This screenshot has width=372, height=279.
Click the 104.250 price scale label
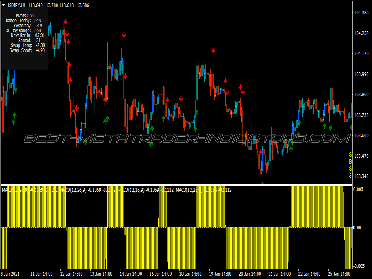tap(361, 33)
